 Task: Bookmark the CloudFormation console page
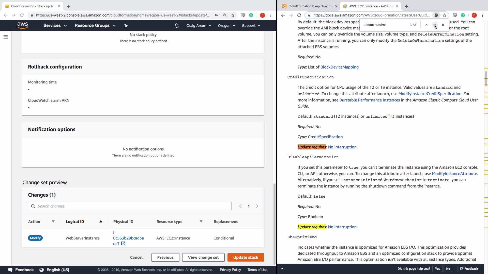[233, 15]
